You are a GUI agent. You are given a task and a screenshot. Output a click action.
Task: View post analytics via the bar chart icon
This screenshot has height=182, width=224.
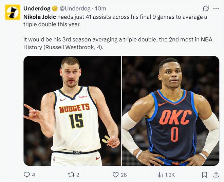pyautogui.click(x=160, y=175)
